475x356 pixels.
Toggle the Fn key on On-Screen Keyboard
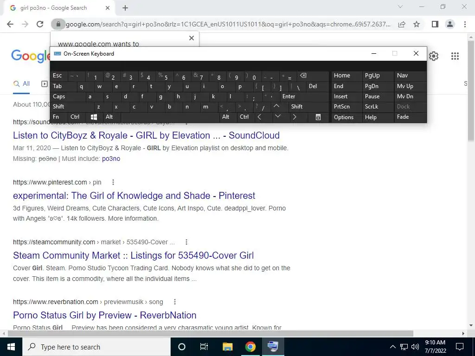pyautogui.click(x=59, y=117)
